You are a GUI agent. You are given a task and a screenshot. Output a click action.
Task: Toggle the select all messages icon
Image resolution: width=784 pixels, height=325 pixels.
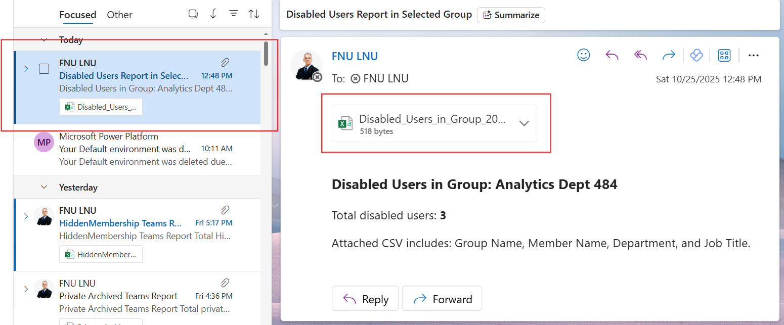click(193, 14)
